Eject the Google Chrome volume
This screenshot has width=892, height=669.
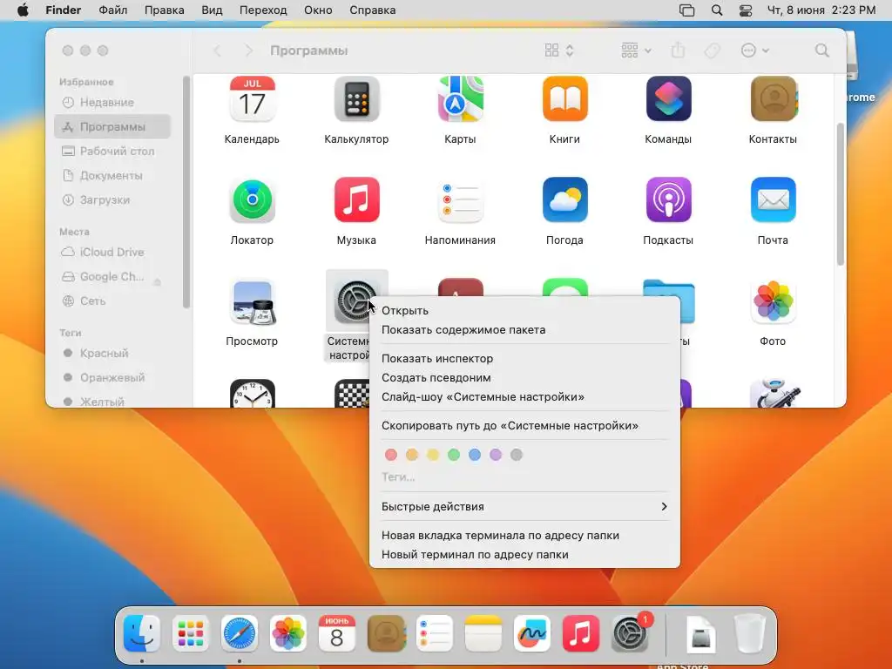point(158,281)
